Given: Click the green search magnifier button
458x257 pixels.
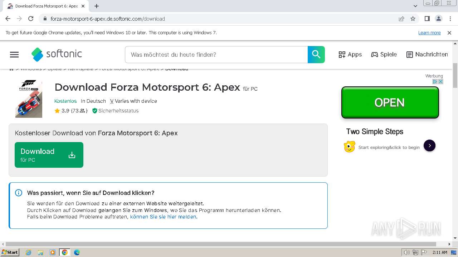Looking at the screenshot, I should (x=316, y=55).
